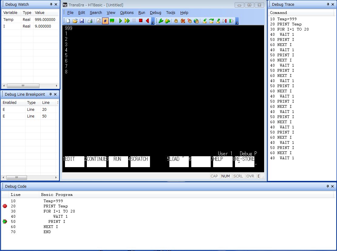Image resolution: width=337 pixels, height=251 pixels.
Task: Open the edit document page icon
Action: (x=99, y=21)
